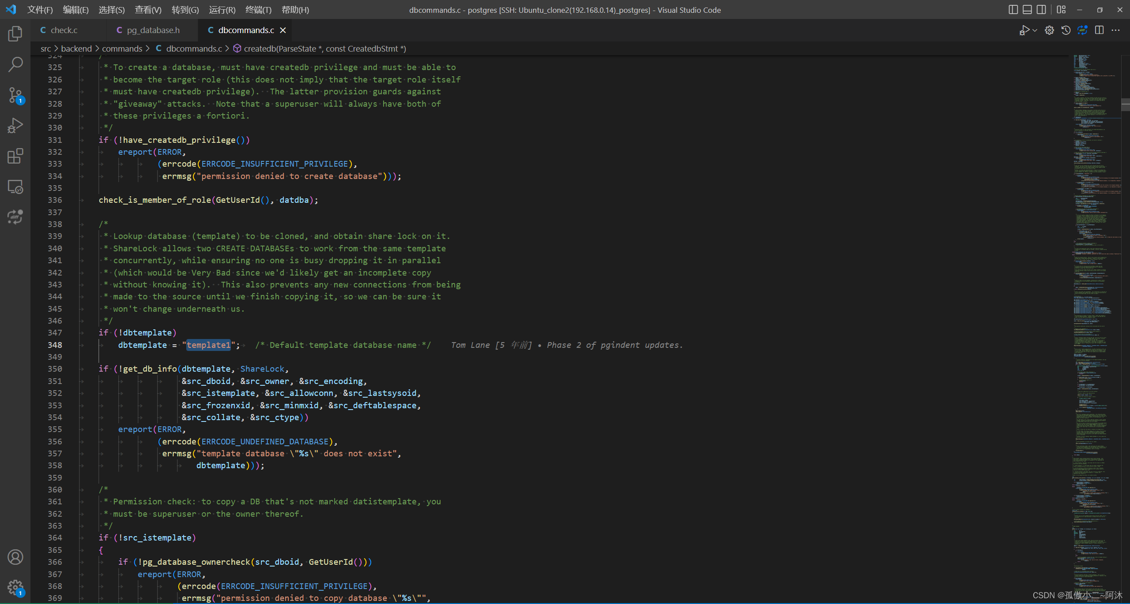The width and height of the screenshot is (1130, 604).
Task: Click the commands folder breadcrumb
Action: click(x=122, y=48)
